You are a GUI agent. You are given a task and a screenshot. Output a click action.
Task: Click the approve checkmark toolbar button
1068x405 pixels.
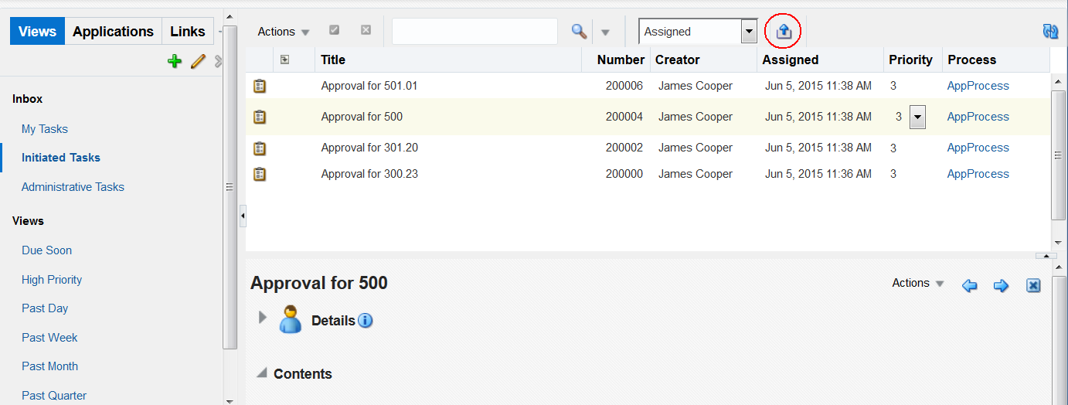335,30
